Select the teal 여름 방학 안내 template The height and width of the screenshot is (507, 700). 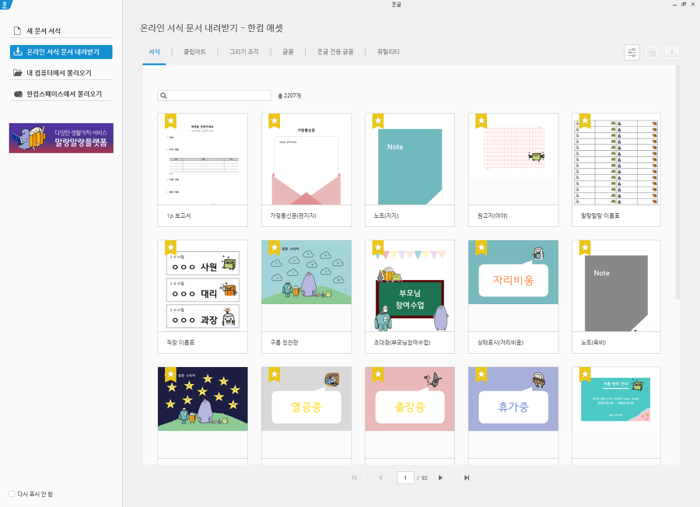click(x=616, y=415)
